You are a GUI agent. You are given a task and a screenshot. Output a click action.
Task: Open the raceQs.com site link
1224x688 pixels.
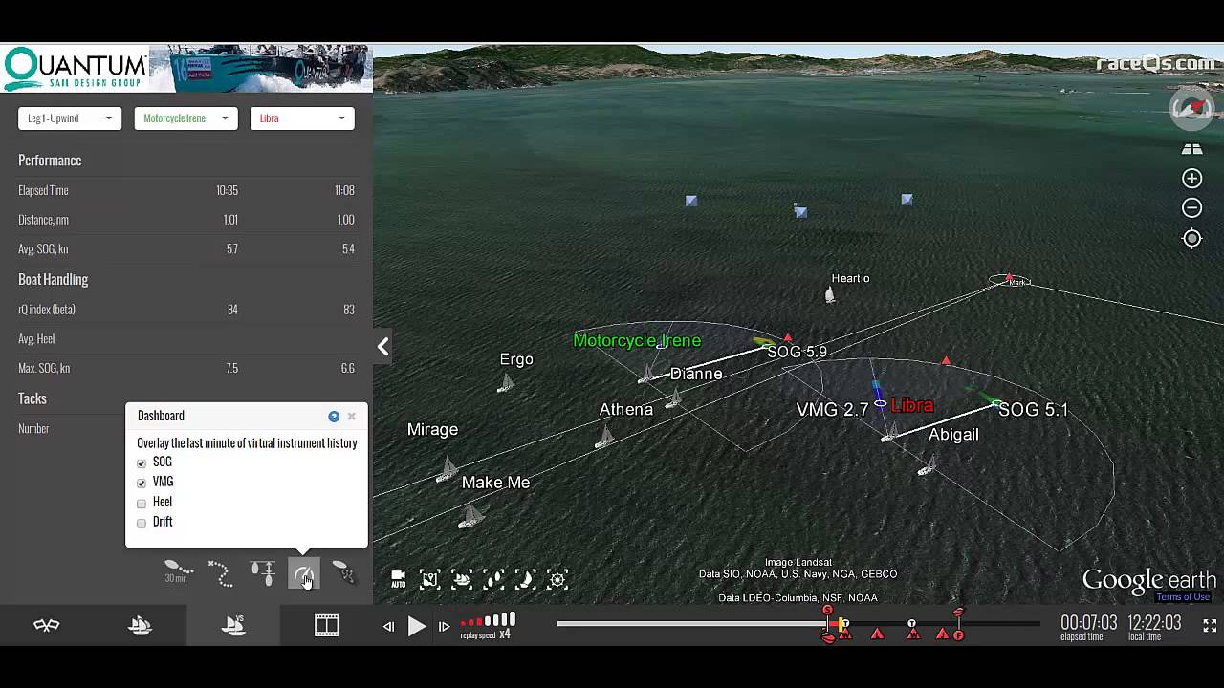(1155, 64)
